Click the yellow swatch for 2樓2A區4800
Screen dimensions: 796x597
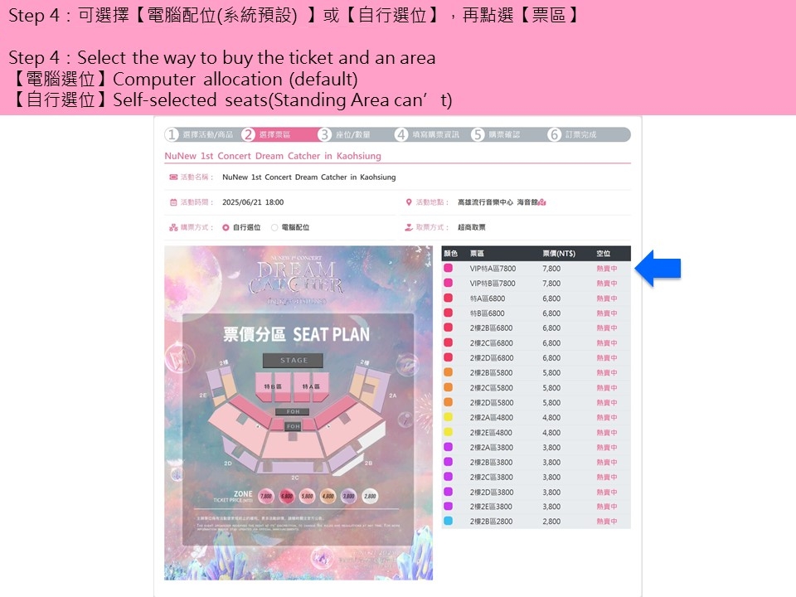point(449,417)
